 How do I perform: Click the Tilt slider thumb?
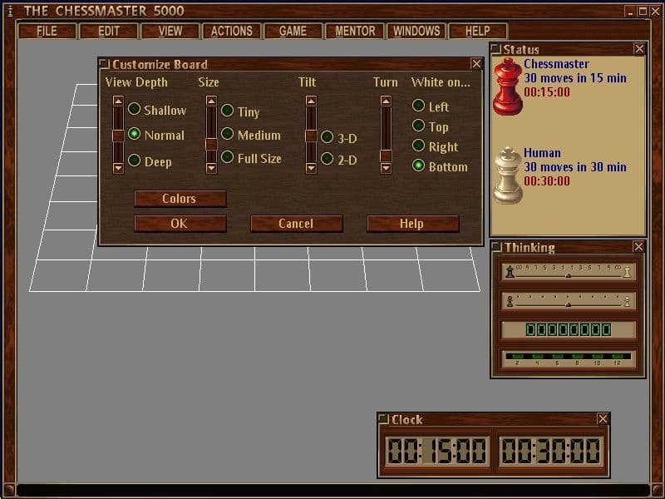point(311,136)
